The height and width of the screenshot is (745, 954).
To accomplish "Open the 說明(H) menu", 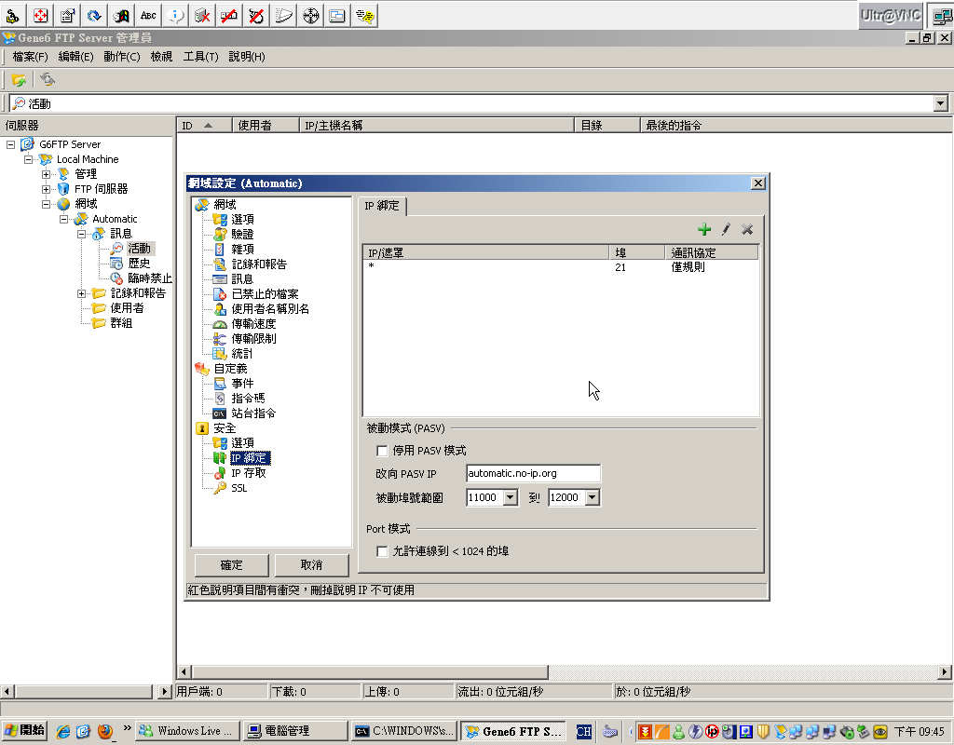I will pyautogui.click(x=246, y=57).
